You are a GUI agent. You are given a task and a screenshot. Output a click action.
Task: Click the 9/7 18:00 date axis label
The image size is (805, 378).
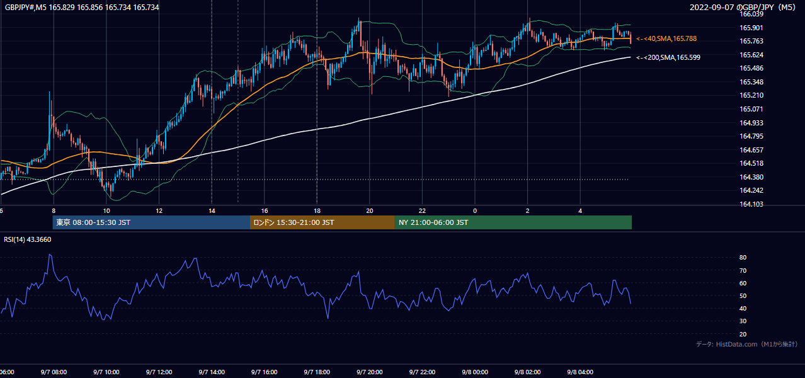(x=317, y=372)
